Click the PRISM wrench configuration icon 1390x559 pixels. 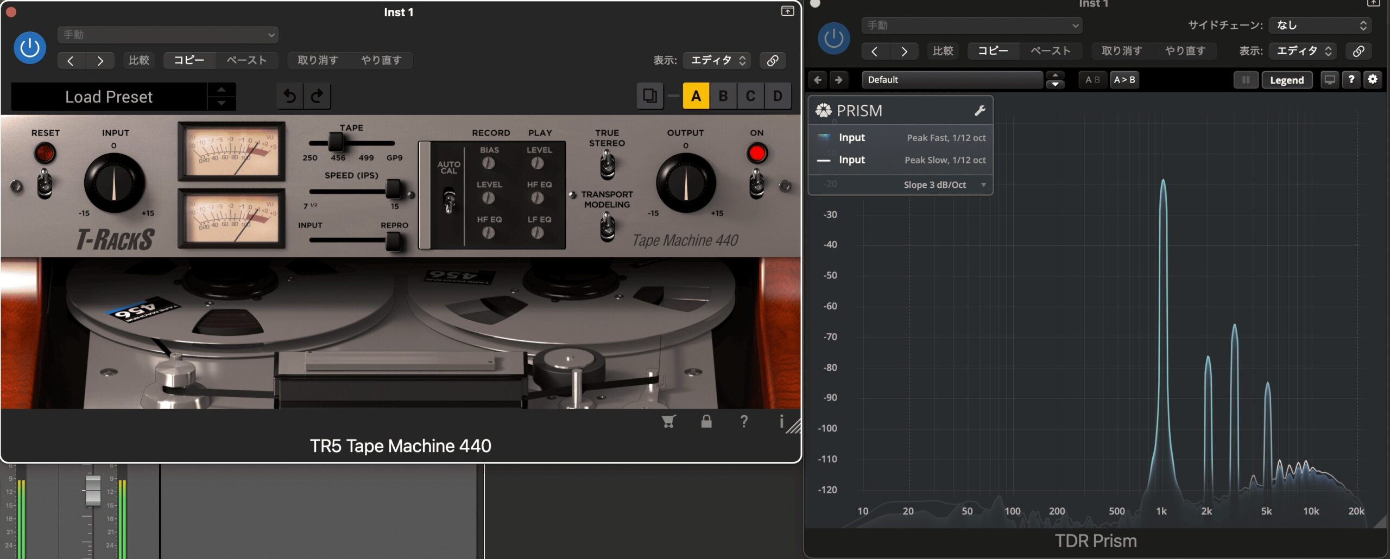pyautogui.click(x=980, y=111)
